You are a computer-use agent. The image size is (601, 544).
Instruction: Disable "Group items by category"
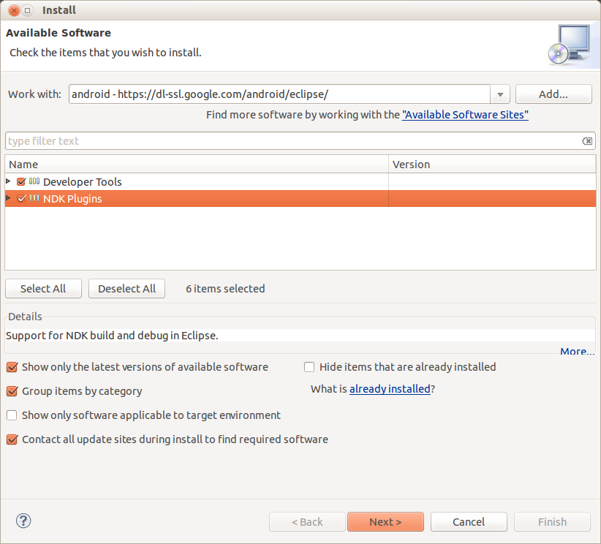[11, 390]
